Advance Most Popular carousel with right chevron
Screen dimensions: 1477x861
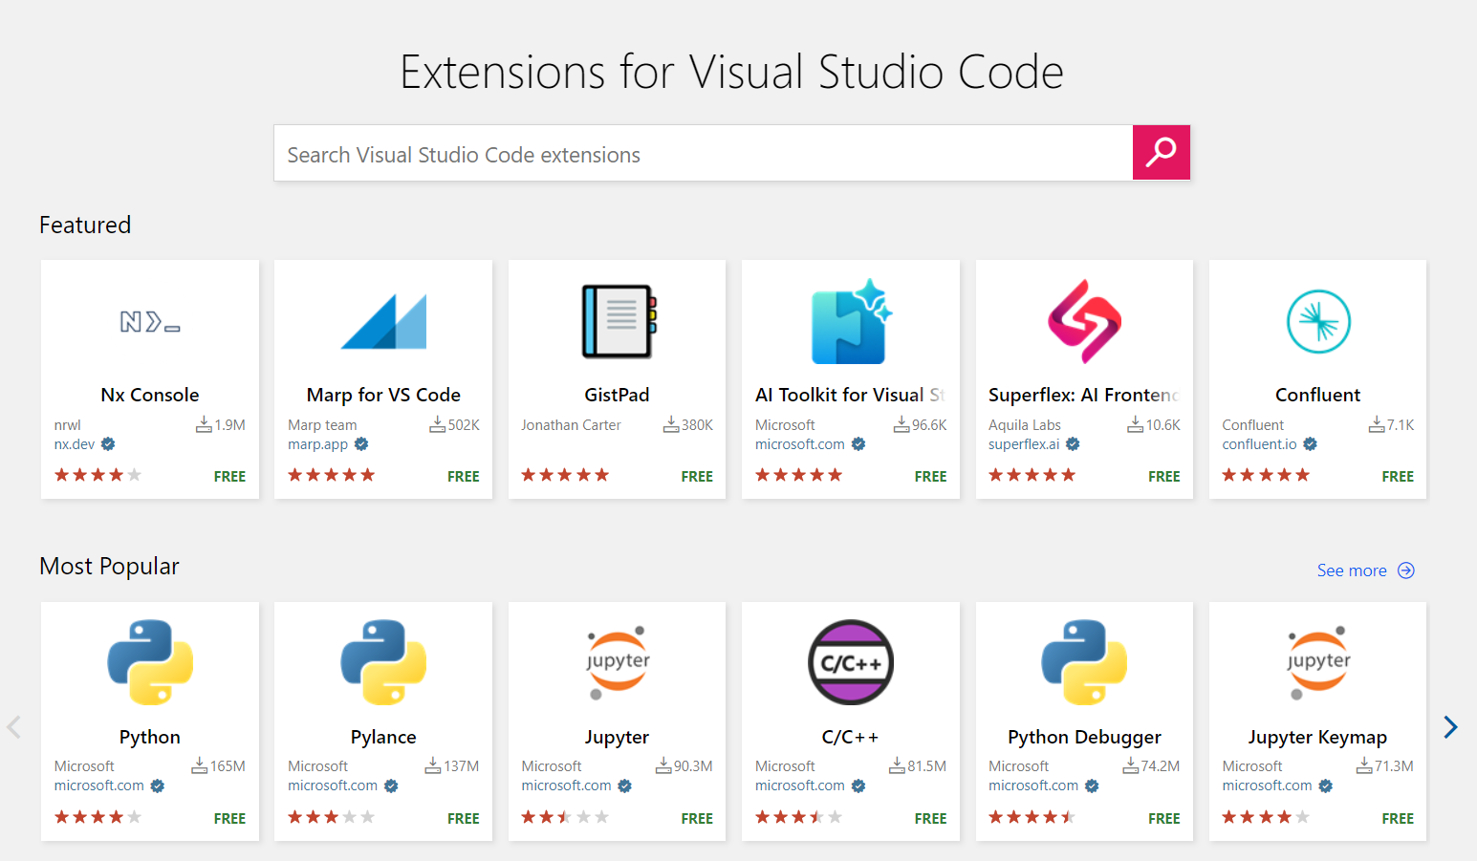tap(1450, 727)
